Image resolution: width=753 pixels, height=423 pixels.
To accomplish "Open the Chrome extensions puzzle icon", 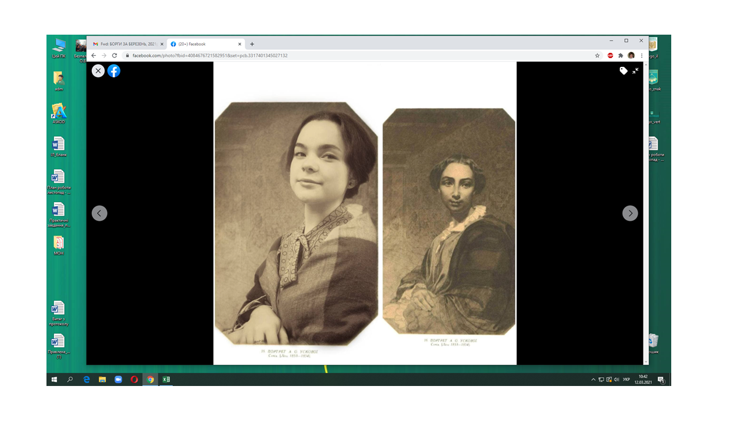I will tap(621, 55).
